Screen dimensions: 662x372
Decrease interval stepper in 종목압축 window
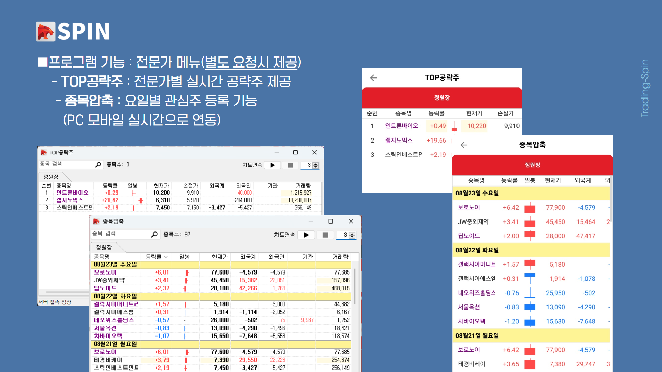[x=352, y=237]
